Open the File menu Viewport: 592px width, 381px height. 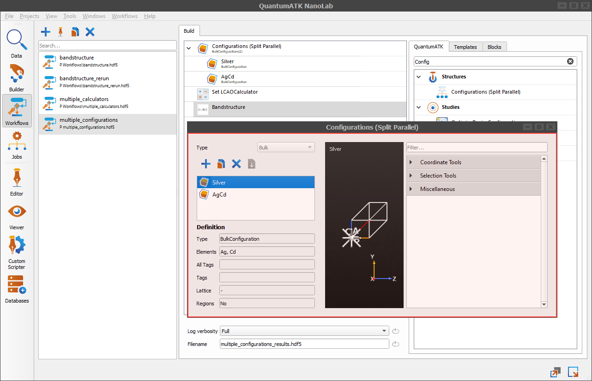coord(9,16)
